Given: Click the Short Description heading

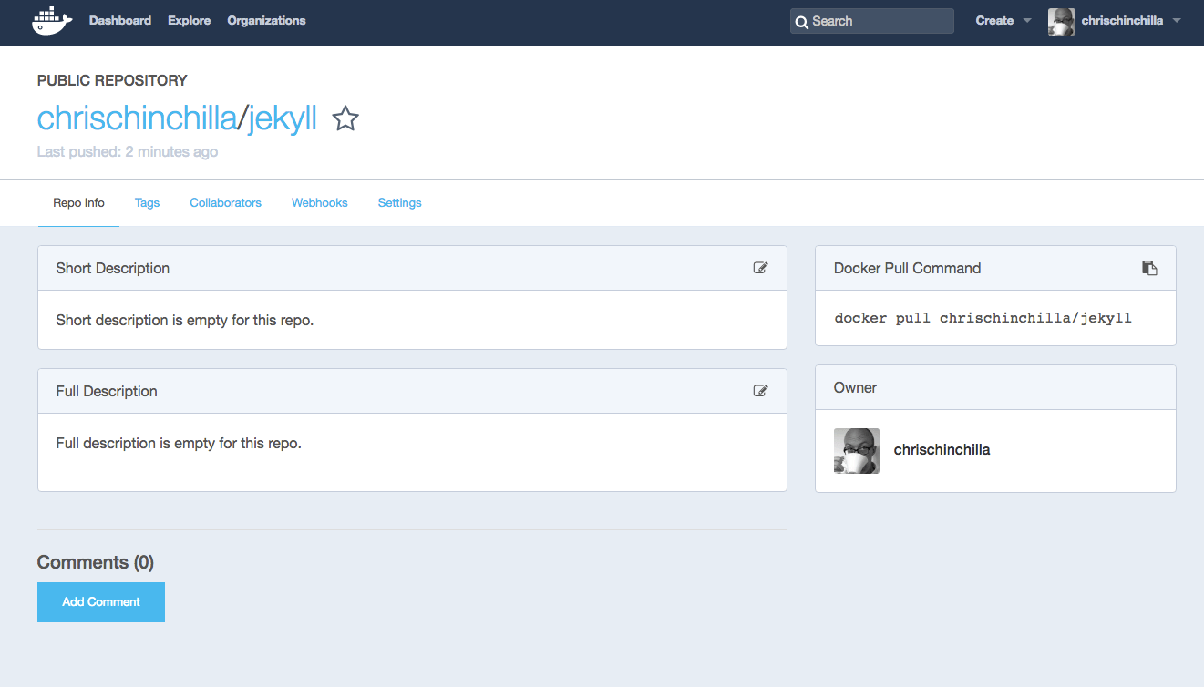Looking at the screenshot, I should [x=112, y=268].
